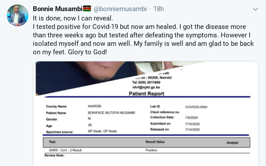Open the attached Patient Report image
The image size is (266, 166).
[146, 113]
